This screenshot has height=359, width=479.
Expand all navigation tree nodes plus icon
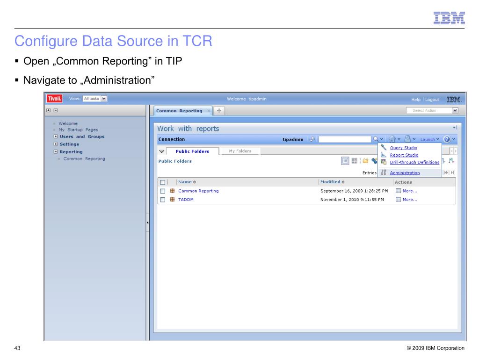(49, 110)
